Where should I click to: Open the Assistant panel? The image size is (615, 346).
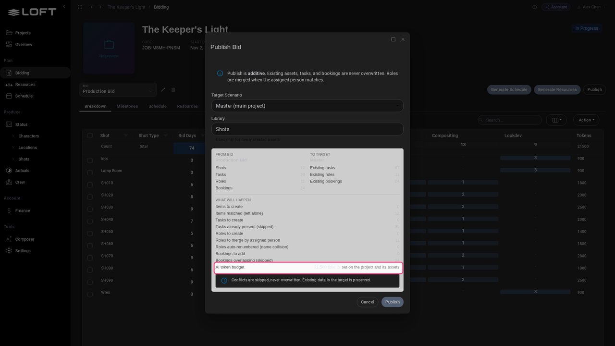556,7
